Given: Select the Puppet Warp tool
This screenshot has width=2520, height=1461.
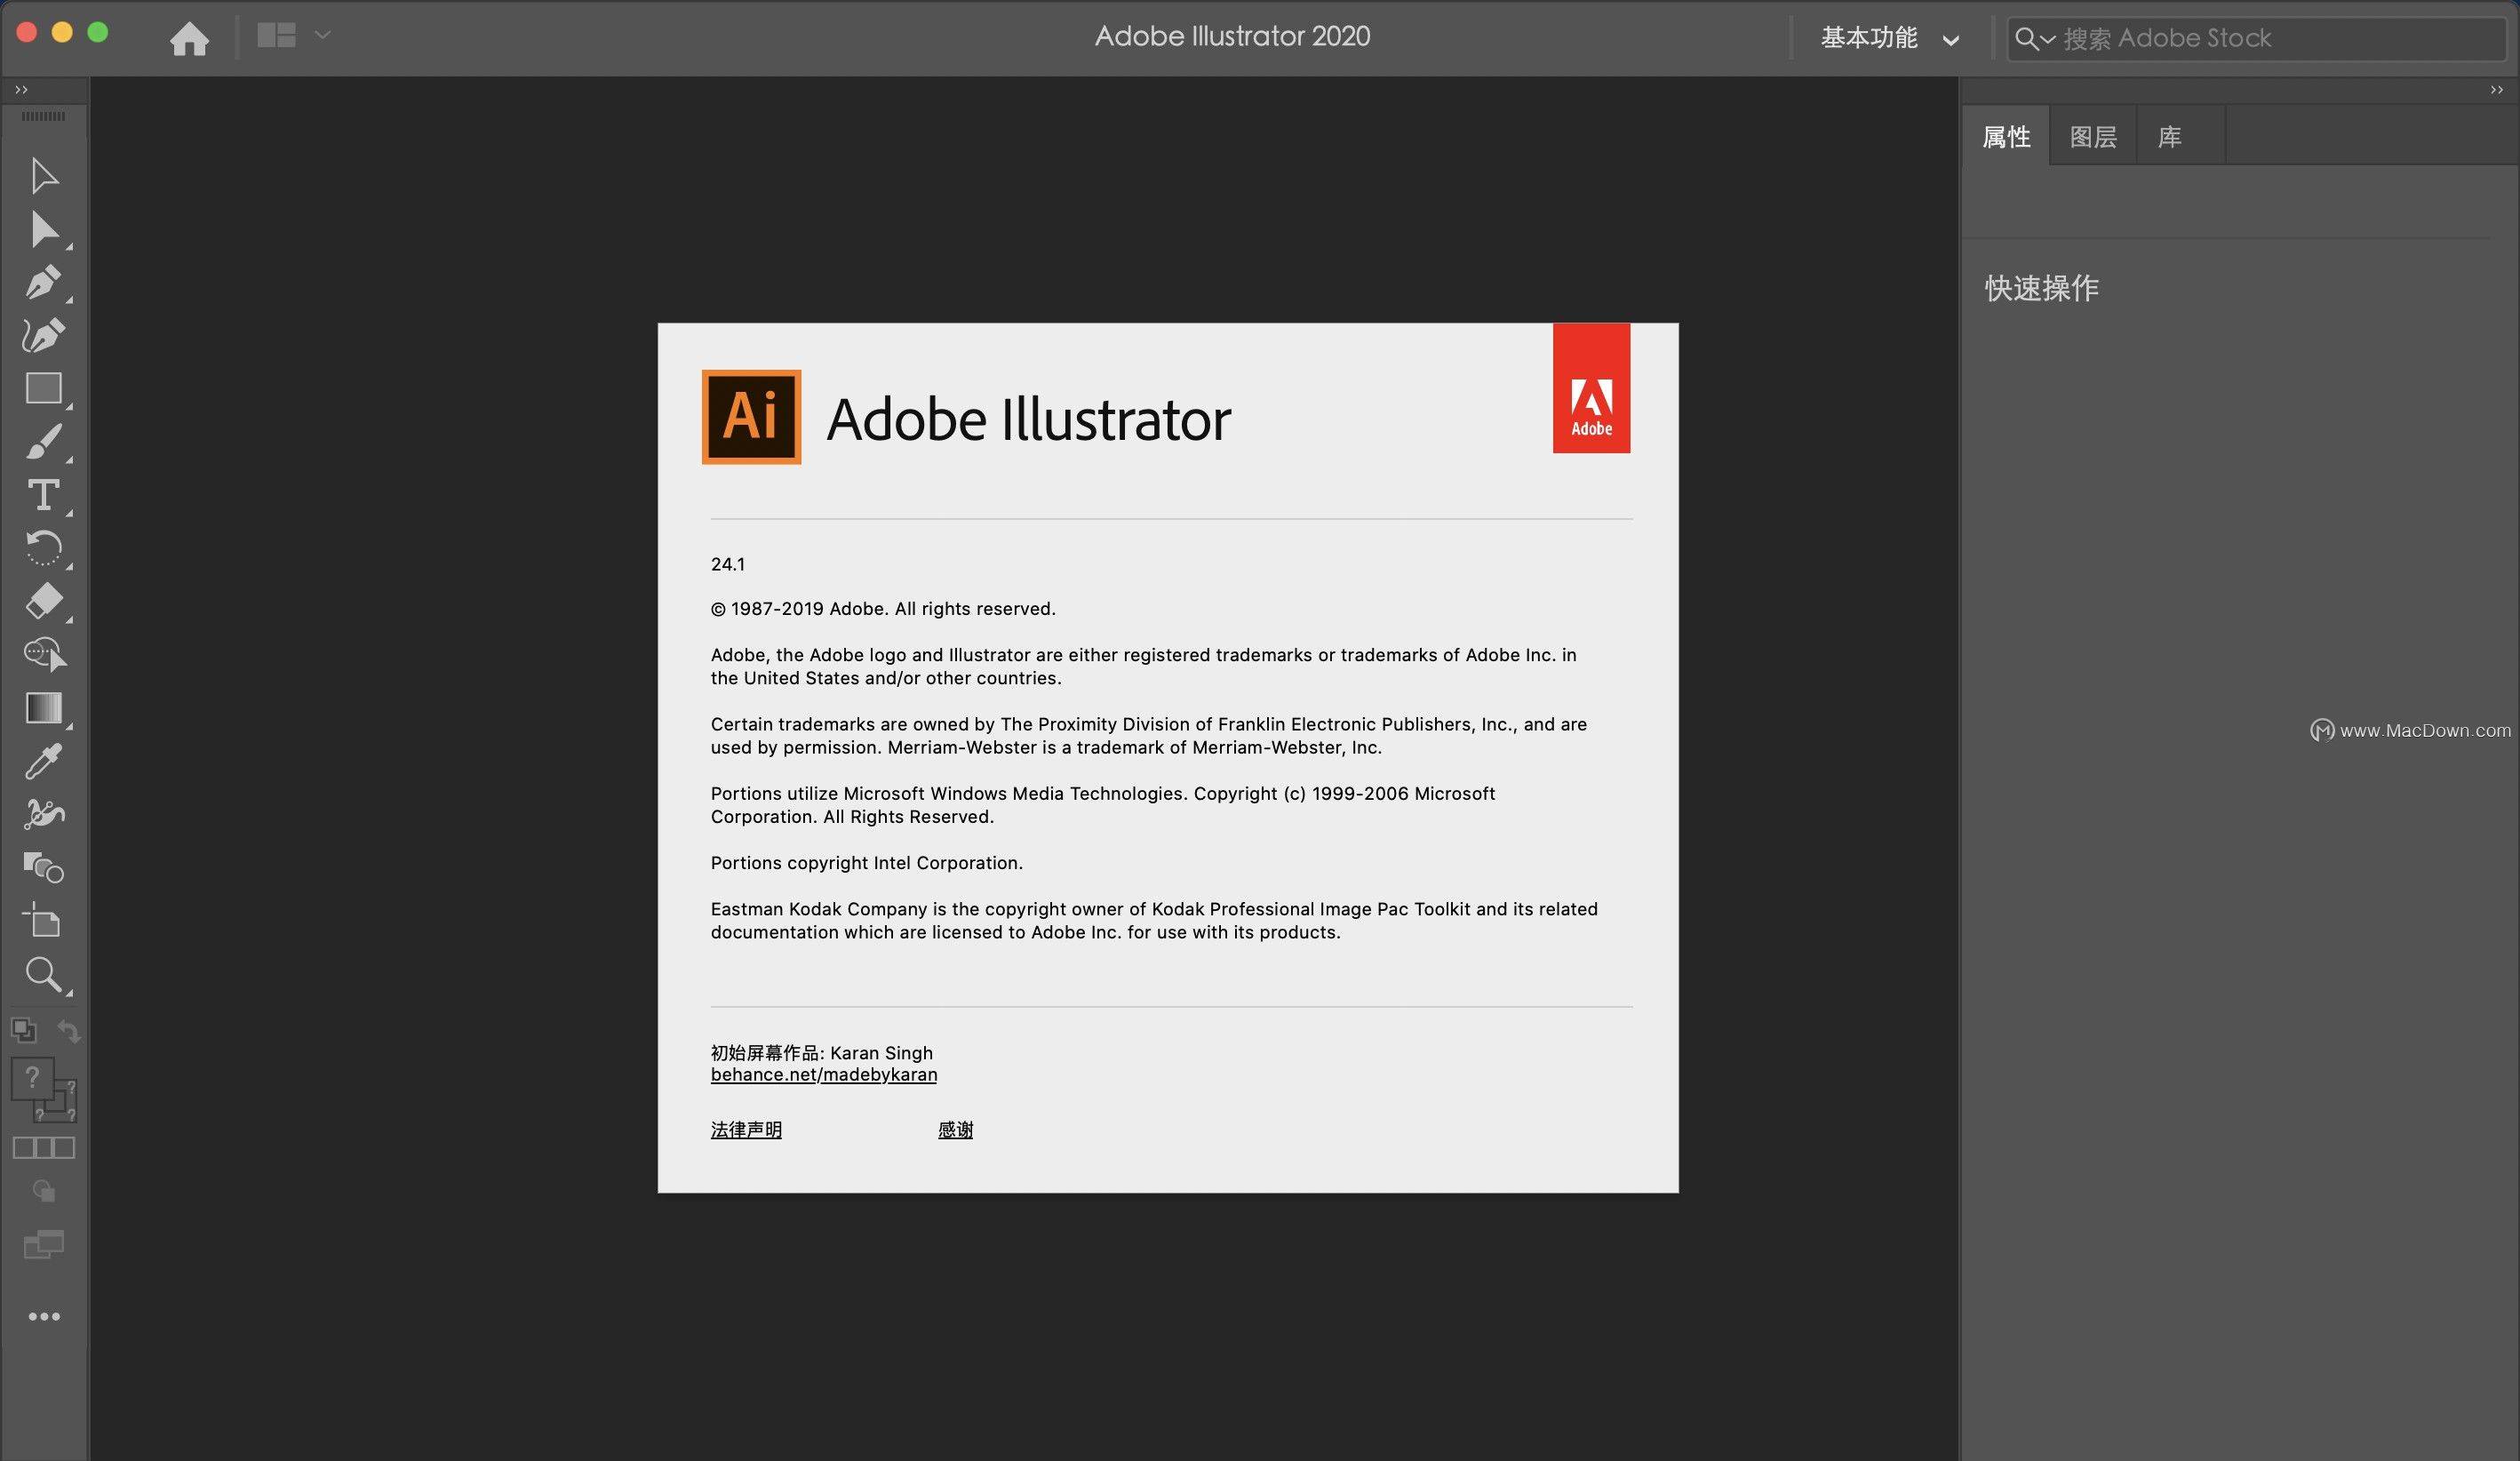Looking at the screenshot, I should pos(44,814).
